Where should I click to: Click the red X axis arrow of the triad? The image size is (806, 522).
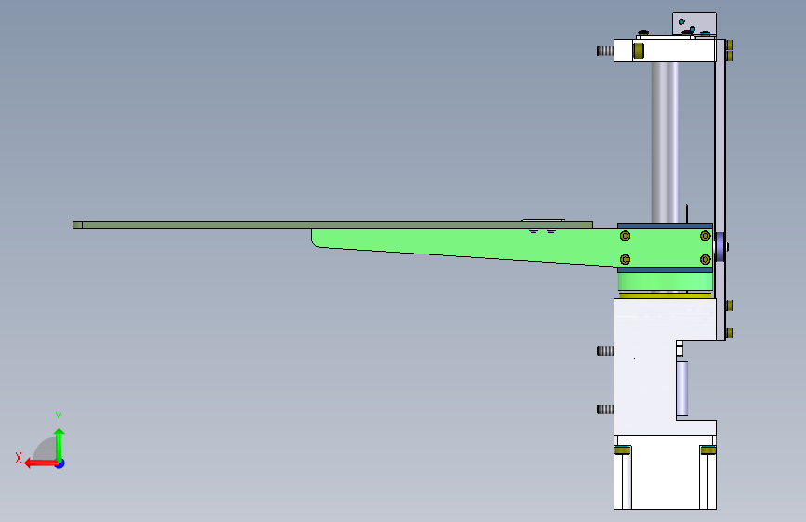(x=41, y=463)
